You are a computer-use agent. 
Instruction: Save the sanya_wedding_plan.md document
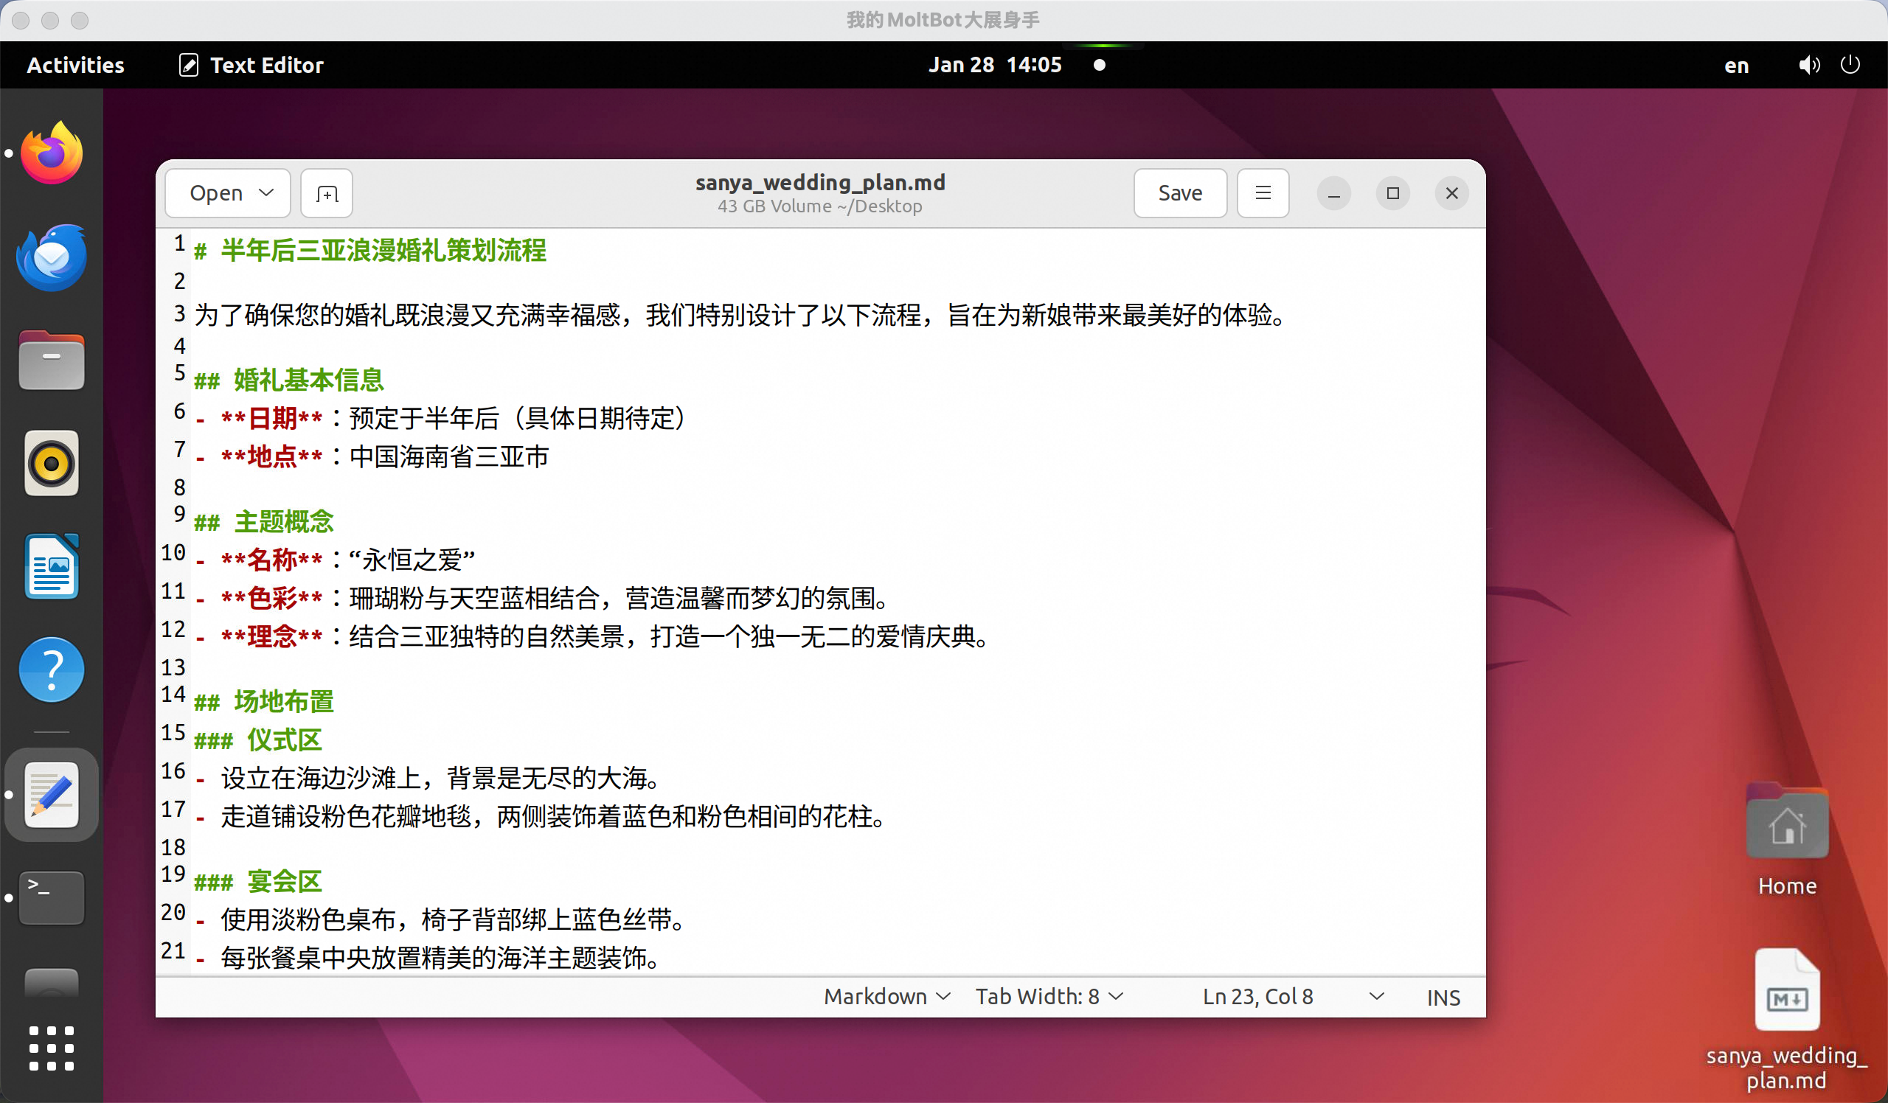[1179, 193]
